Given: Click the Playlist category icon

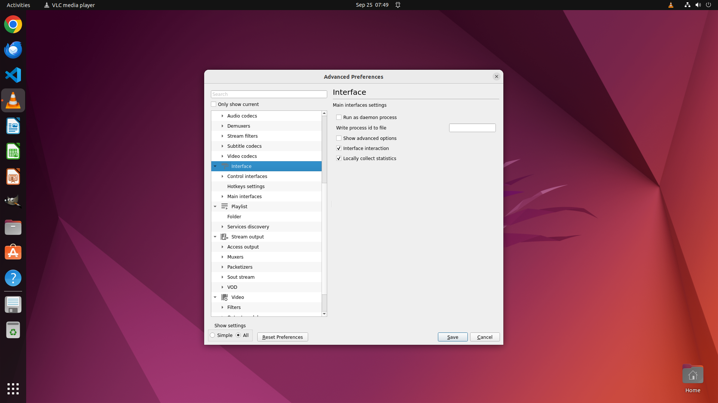Looking at the screenshot, I should 224,206.
